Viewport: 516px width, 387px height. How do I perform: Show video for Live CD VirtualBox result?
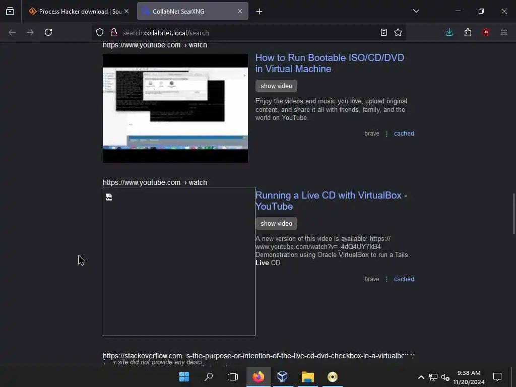(x=277, y=223)
